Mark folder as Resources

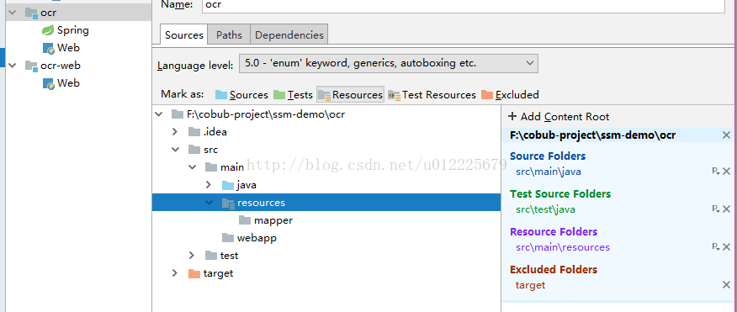coord(351,95)
